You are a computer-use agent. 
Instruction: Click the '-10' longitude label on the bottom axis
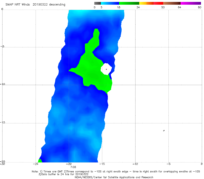click(x=135, y=164)
